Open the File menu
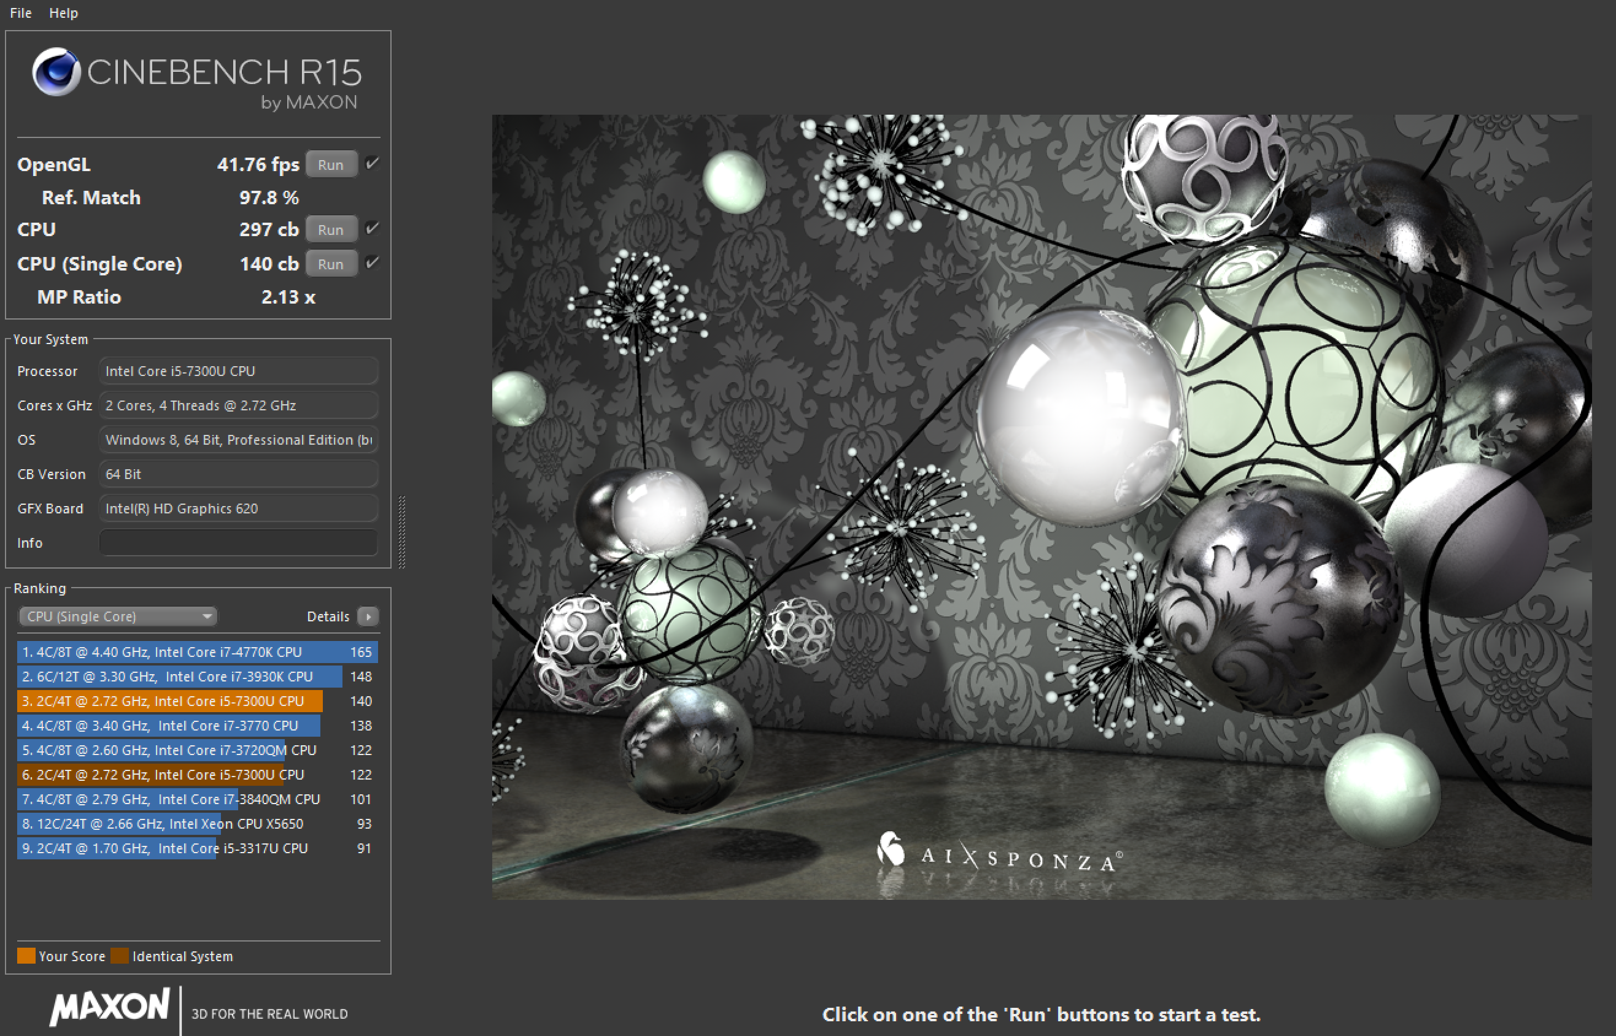The width and height of the screenshot is (1616, 1036). tap(20, 13)
